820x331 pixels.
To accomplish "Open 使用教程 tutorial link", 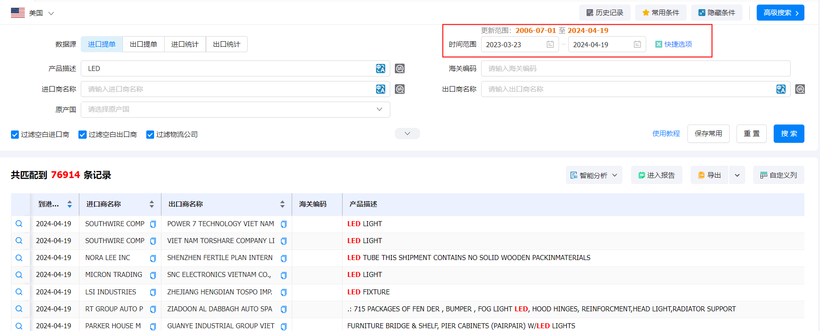I will tap(666, 134).
